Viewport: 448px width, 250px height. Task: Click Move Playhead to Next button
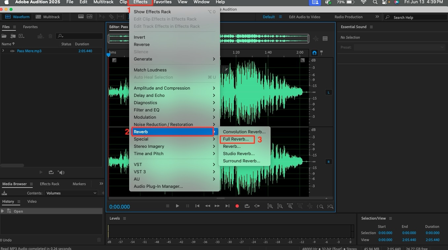pyautogui.click(x=227, y=206)
